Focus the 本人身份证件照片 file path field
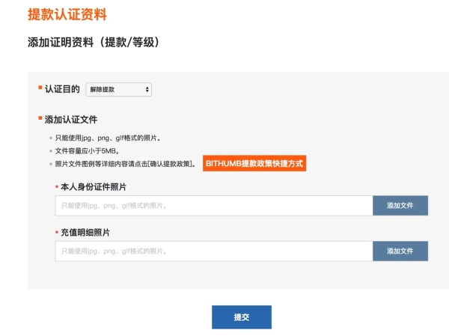 point(214,206)
